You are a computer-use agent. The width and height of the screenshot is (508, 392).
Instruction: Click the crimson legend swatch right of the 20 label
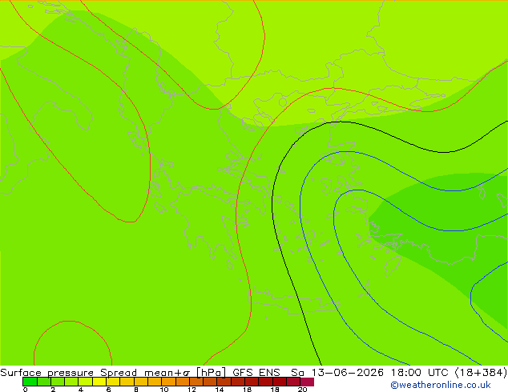307,382
